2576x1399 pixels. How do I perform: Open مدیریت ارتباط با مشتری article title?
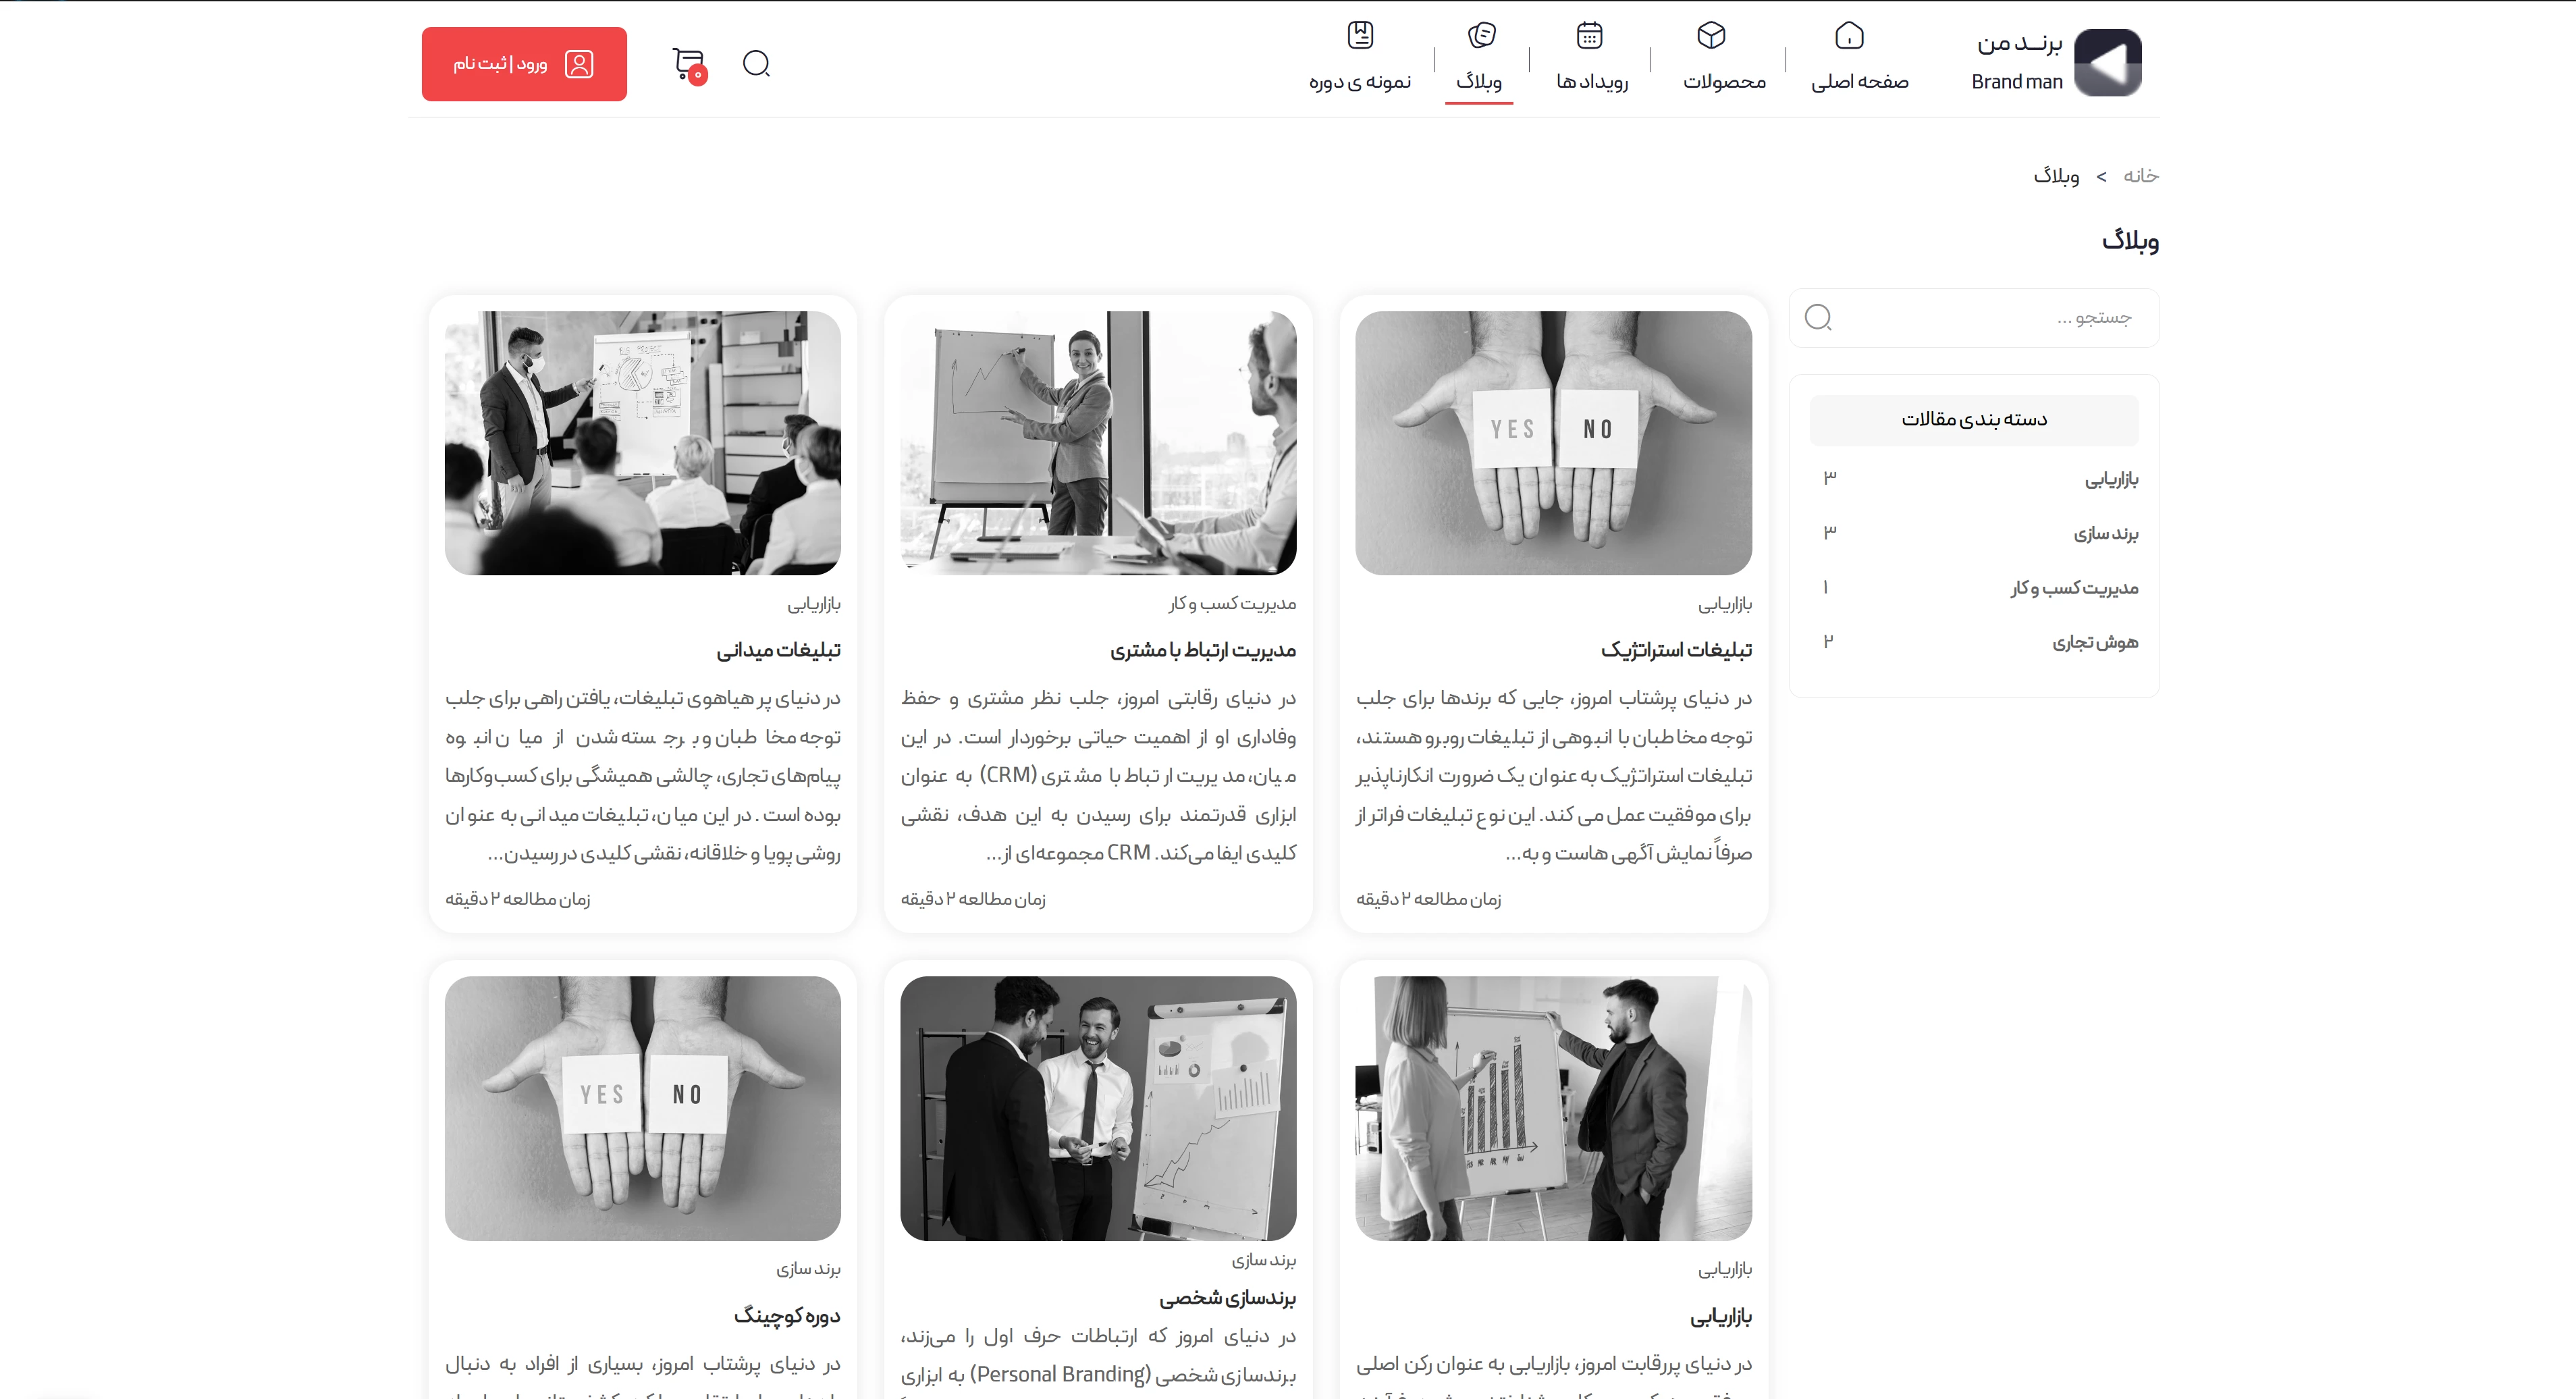(1202, 650)
